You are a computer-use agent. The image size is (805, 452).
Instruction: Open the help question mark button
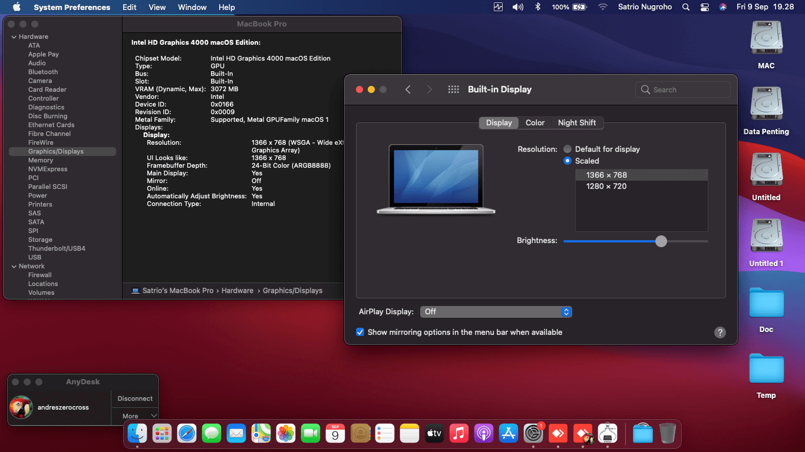tap(720, 333)
